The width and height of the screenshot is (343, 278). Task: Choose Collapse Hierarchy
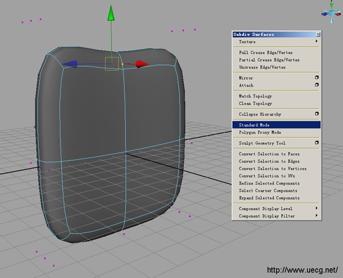[277, 114]
